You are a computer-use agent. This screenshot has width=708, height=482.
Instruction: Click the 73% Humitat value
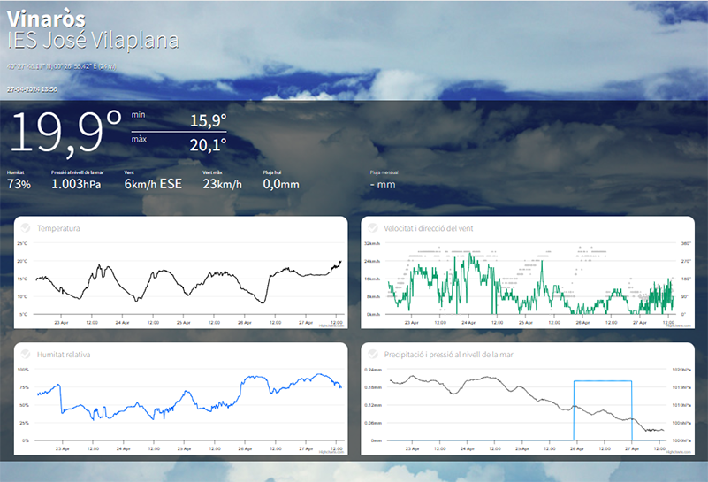(19, 185)
